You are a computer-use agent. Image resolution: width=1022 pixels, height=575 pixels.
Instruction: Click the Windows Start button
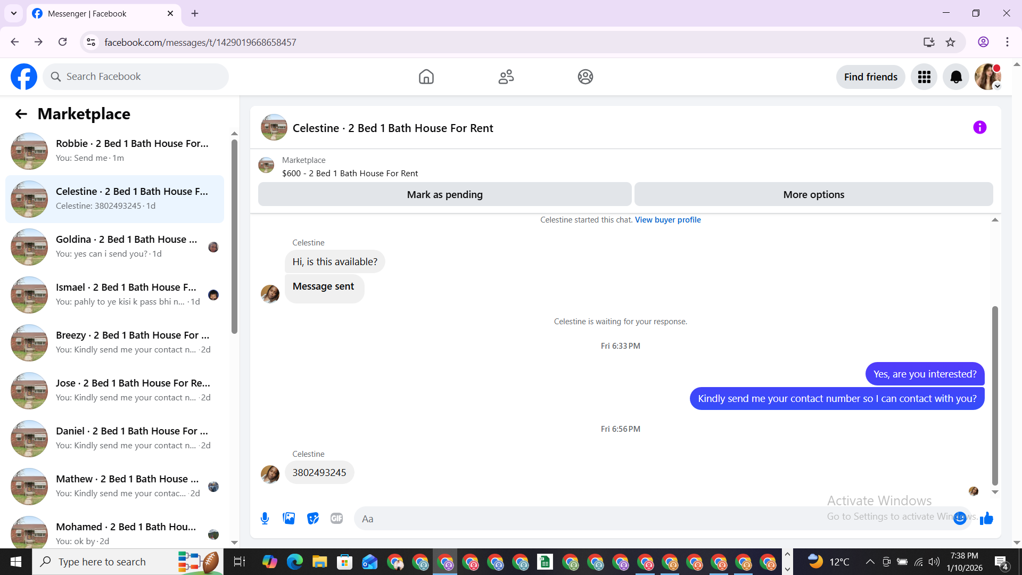[16, 562]
